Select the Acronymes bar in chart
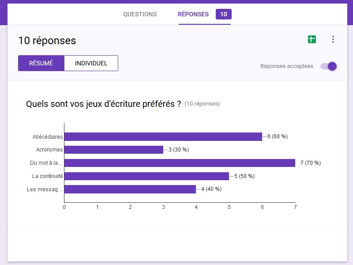This screenshot has height=265, width=353. click(114, 150)
